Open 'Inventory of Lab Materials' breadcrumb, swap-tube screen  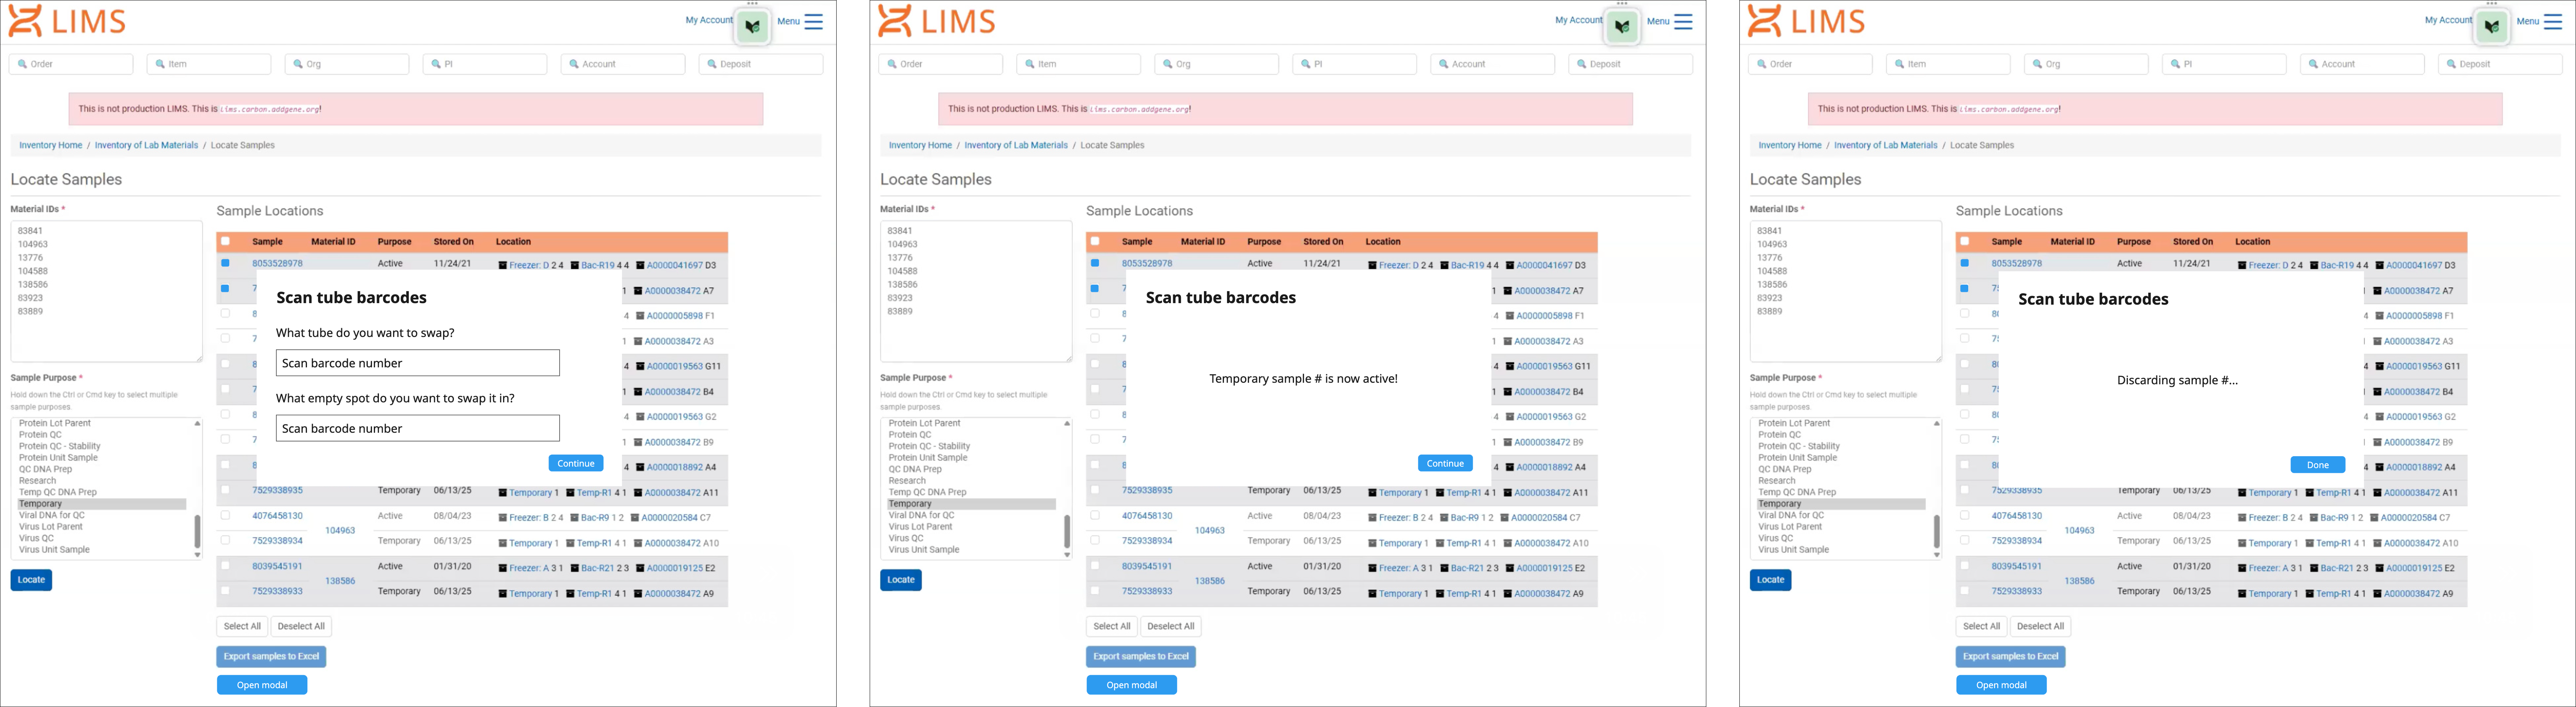pos(146,145)
